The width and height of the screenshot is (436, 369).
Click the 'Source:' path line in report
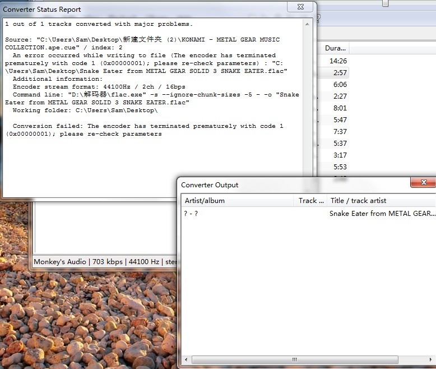(x=142, y=43)
